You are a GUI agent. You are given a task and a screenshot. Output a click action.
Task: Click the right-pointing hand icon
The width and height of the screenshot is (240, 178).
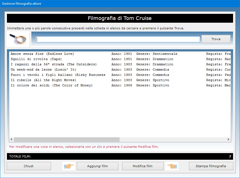69,166
